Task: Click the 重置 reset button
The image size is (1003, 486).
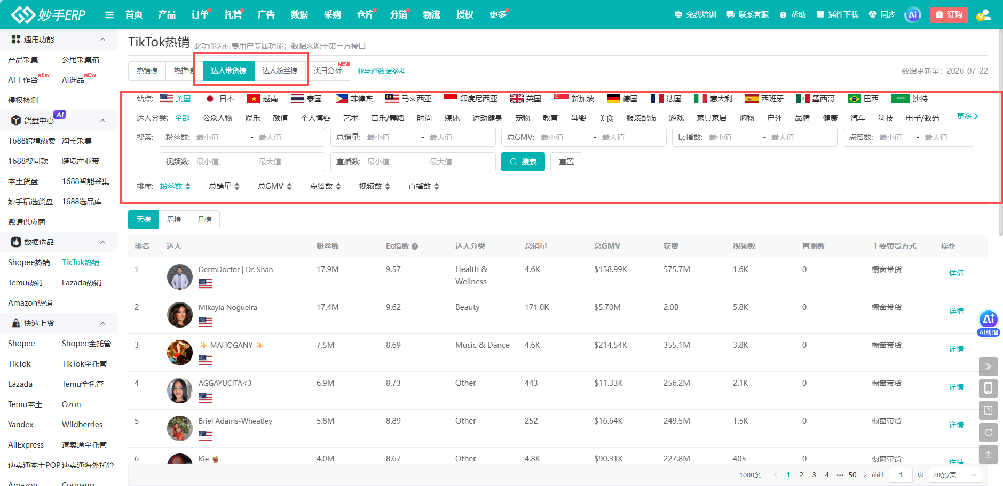Action: (x=566, y=162)
